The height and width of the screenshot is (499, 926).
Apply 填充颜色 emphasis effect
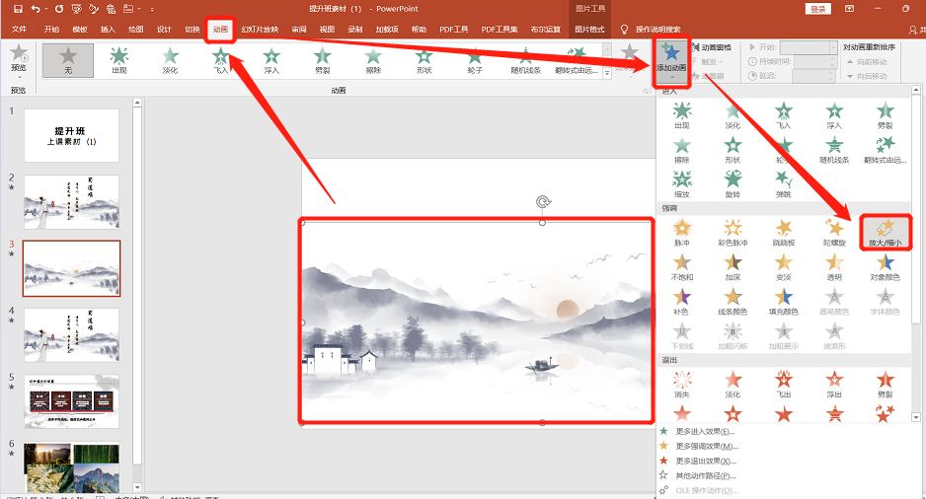coord(784,302)
